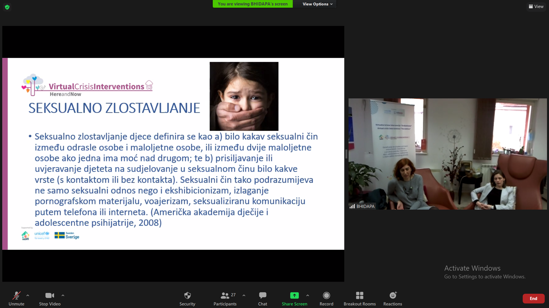Expand video options arrow beside Stop Video
Image resolution: width=549 pixels, height=308 pixels.
click(63, 295)
